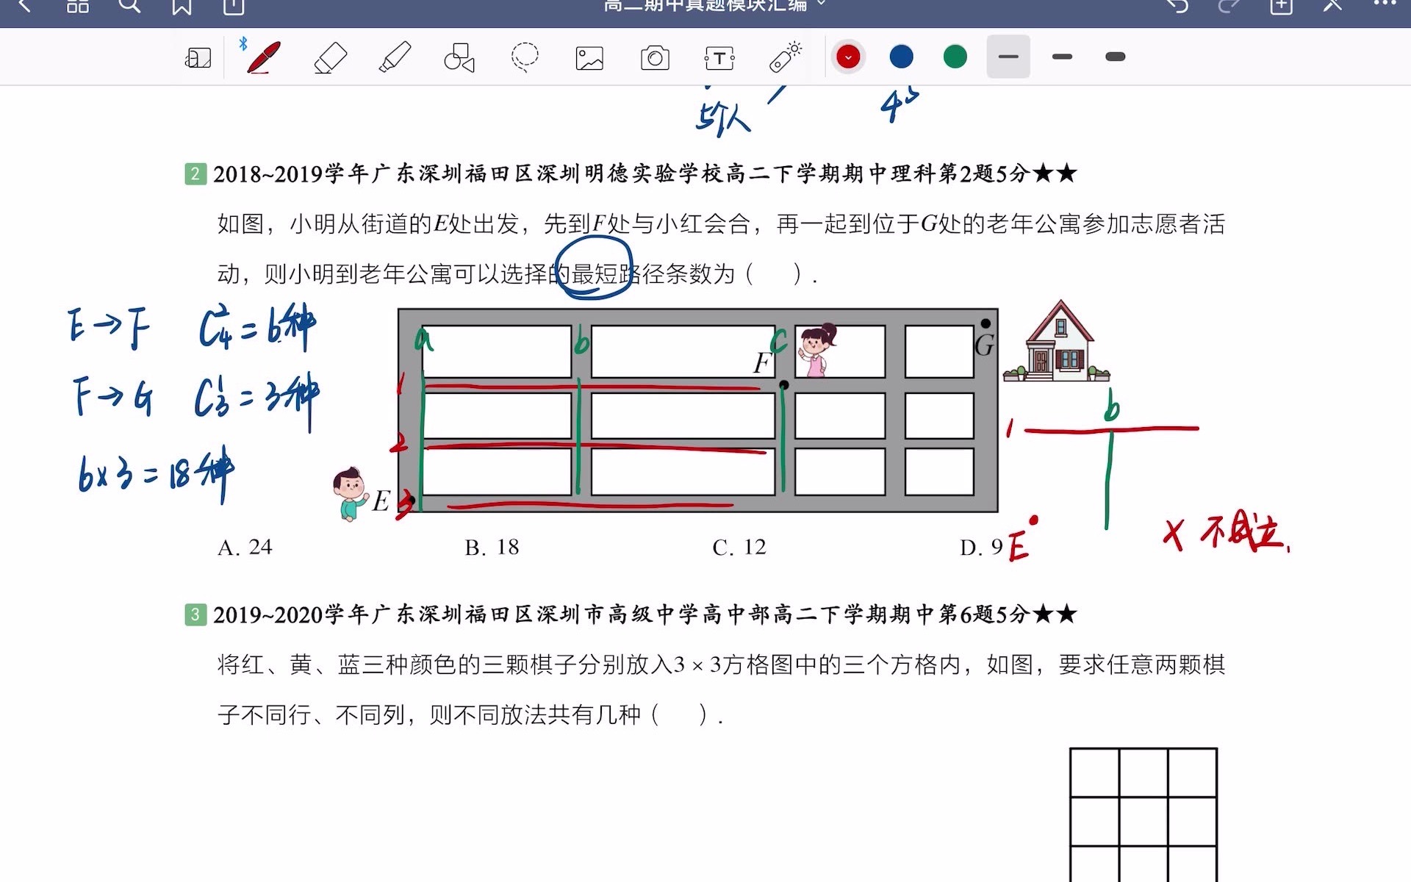Viewport: 1411px width, 882px height.
Task: Select the Lasso selection tool
Action: coord(525,57)
